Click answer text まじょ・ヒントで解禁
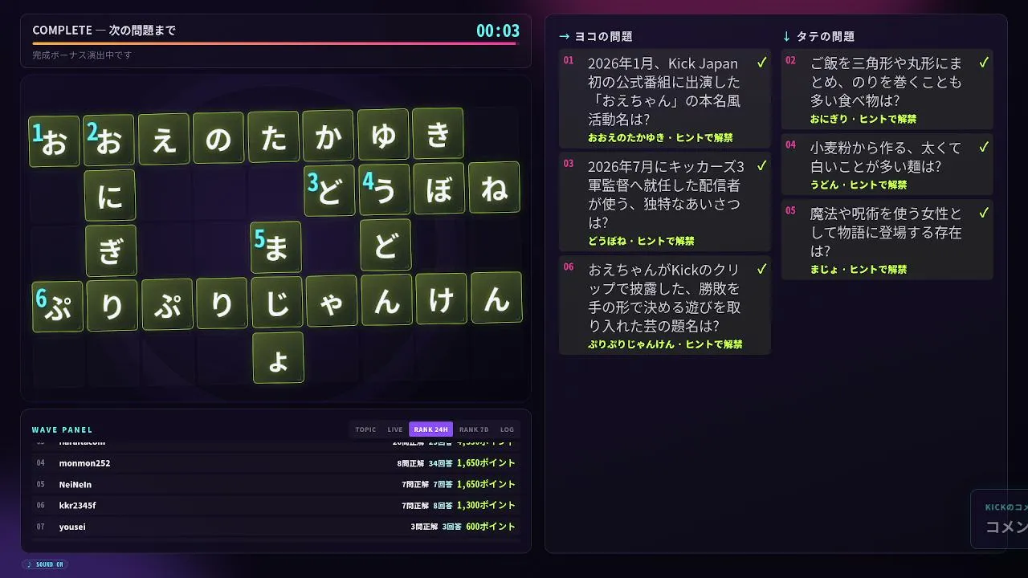The image size is (1028, 578). coord(858,269)
